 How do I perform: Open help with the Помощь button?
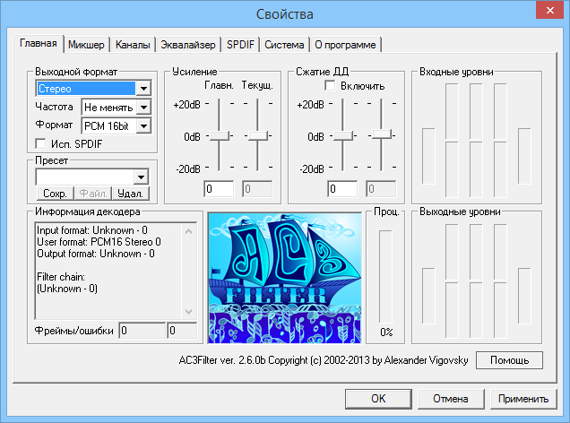pyautogui.click(x=509, y=360)
